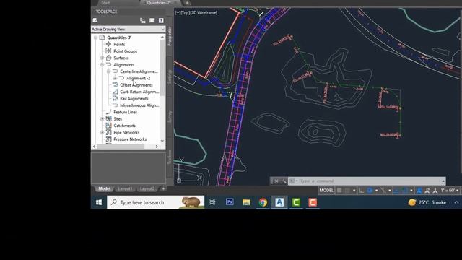Viewport: 462px width, 260px height.
Task: Switch to the Toolbox vertical tab
Action: (x=170, y=157)
